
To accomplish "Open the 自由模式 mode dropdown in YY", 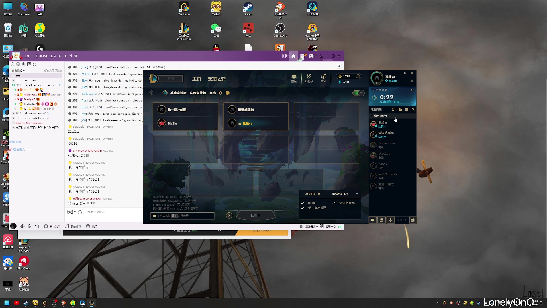I will click(18, 70).
